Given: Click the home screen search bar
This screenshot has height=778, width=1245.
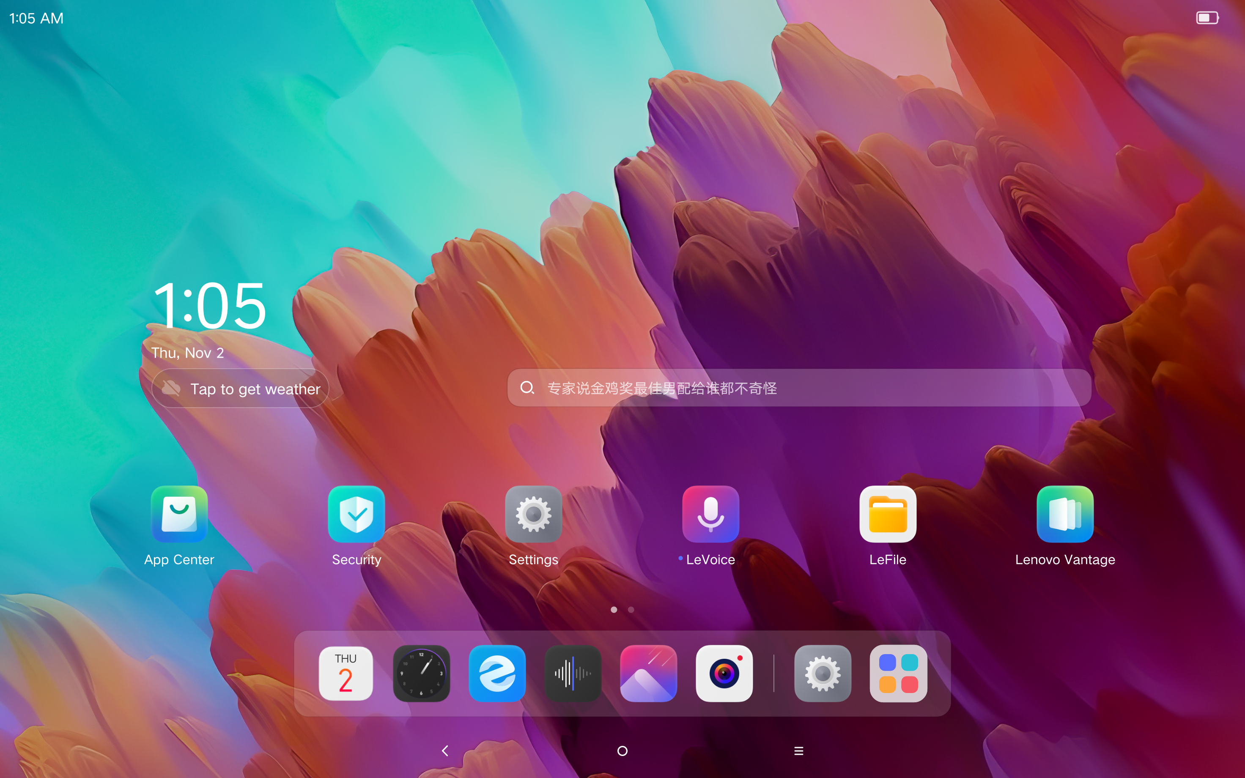Looking at the screenshot, I should point(798,387).
